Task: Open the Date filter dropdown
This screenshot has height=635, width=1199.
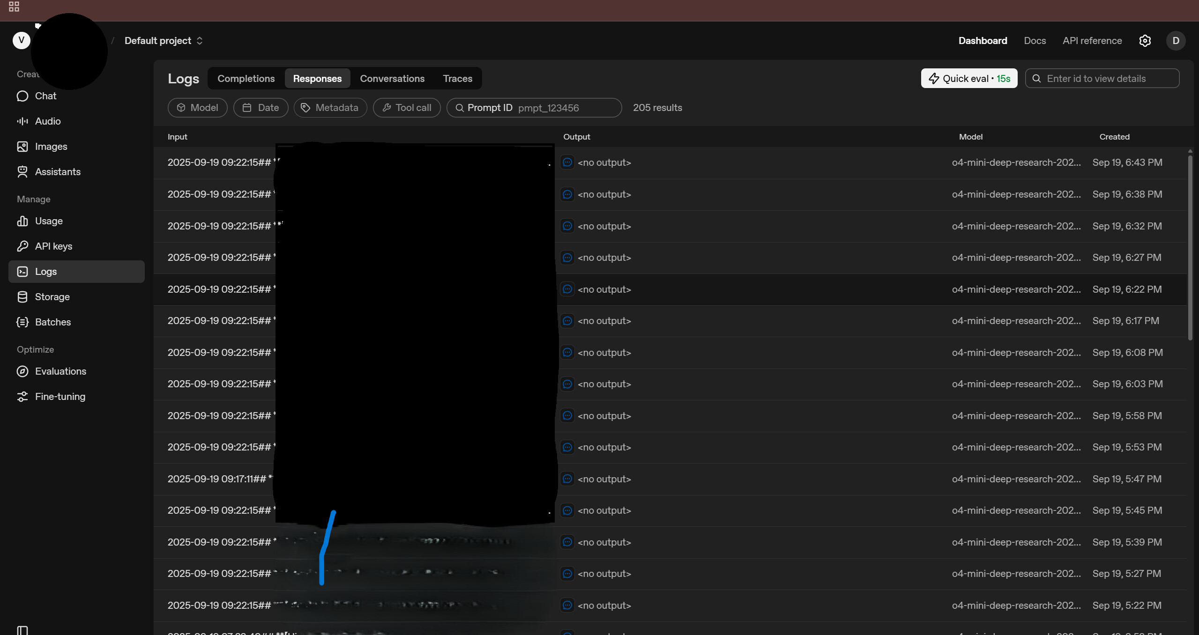Action: 261,108
